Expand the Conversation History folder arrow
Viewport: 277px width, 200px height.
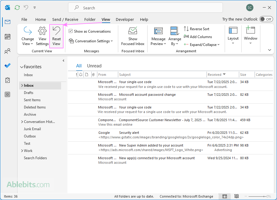(22, 122)
